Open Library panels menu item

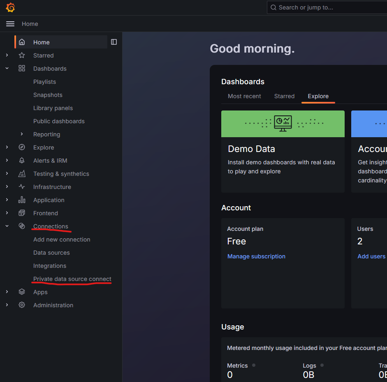point(53,108)
